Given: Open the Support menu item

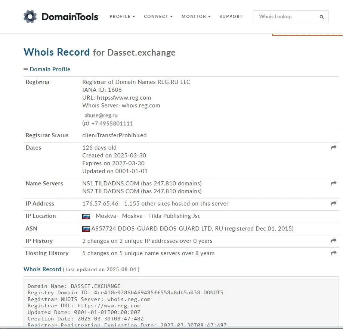Looking at the screenshot, I should pyautogui.click(x=231, y=16).
